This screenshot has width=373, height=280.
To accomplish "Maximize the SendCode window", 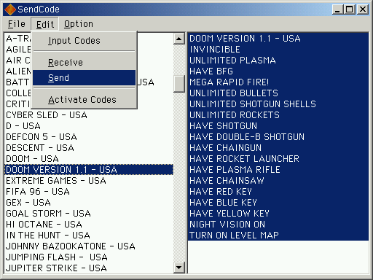I will [350, 9].
